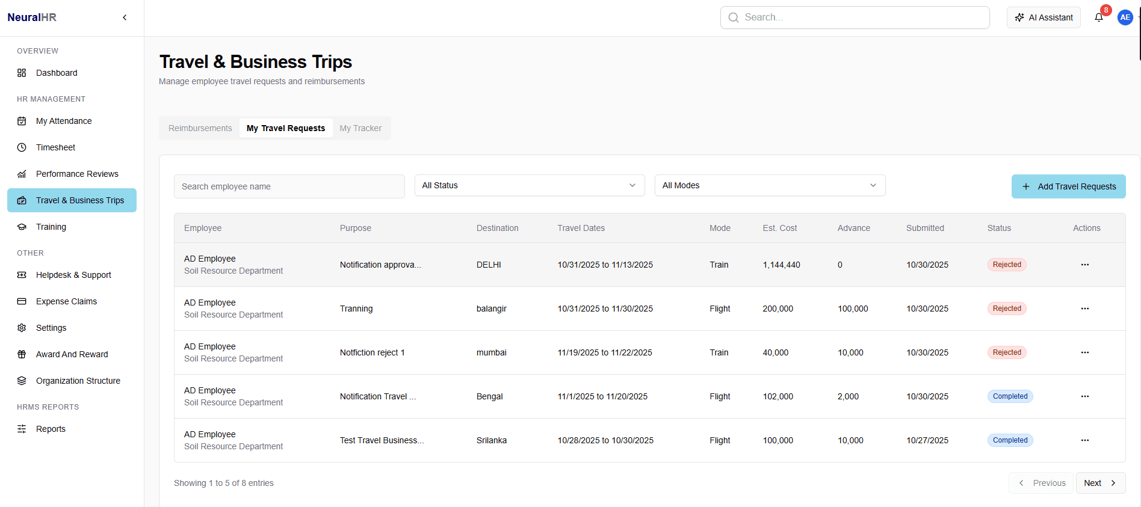This screenshot has height=507, width=1141.
Task: Click the NeuralHR logo
Action: pos(32,17)
